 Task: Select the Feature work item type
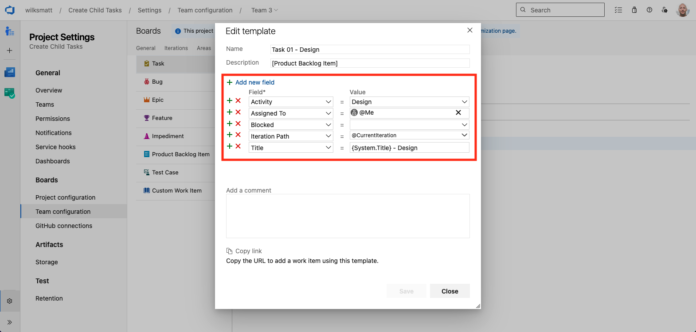coord(176,118)
